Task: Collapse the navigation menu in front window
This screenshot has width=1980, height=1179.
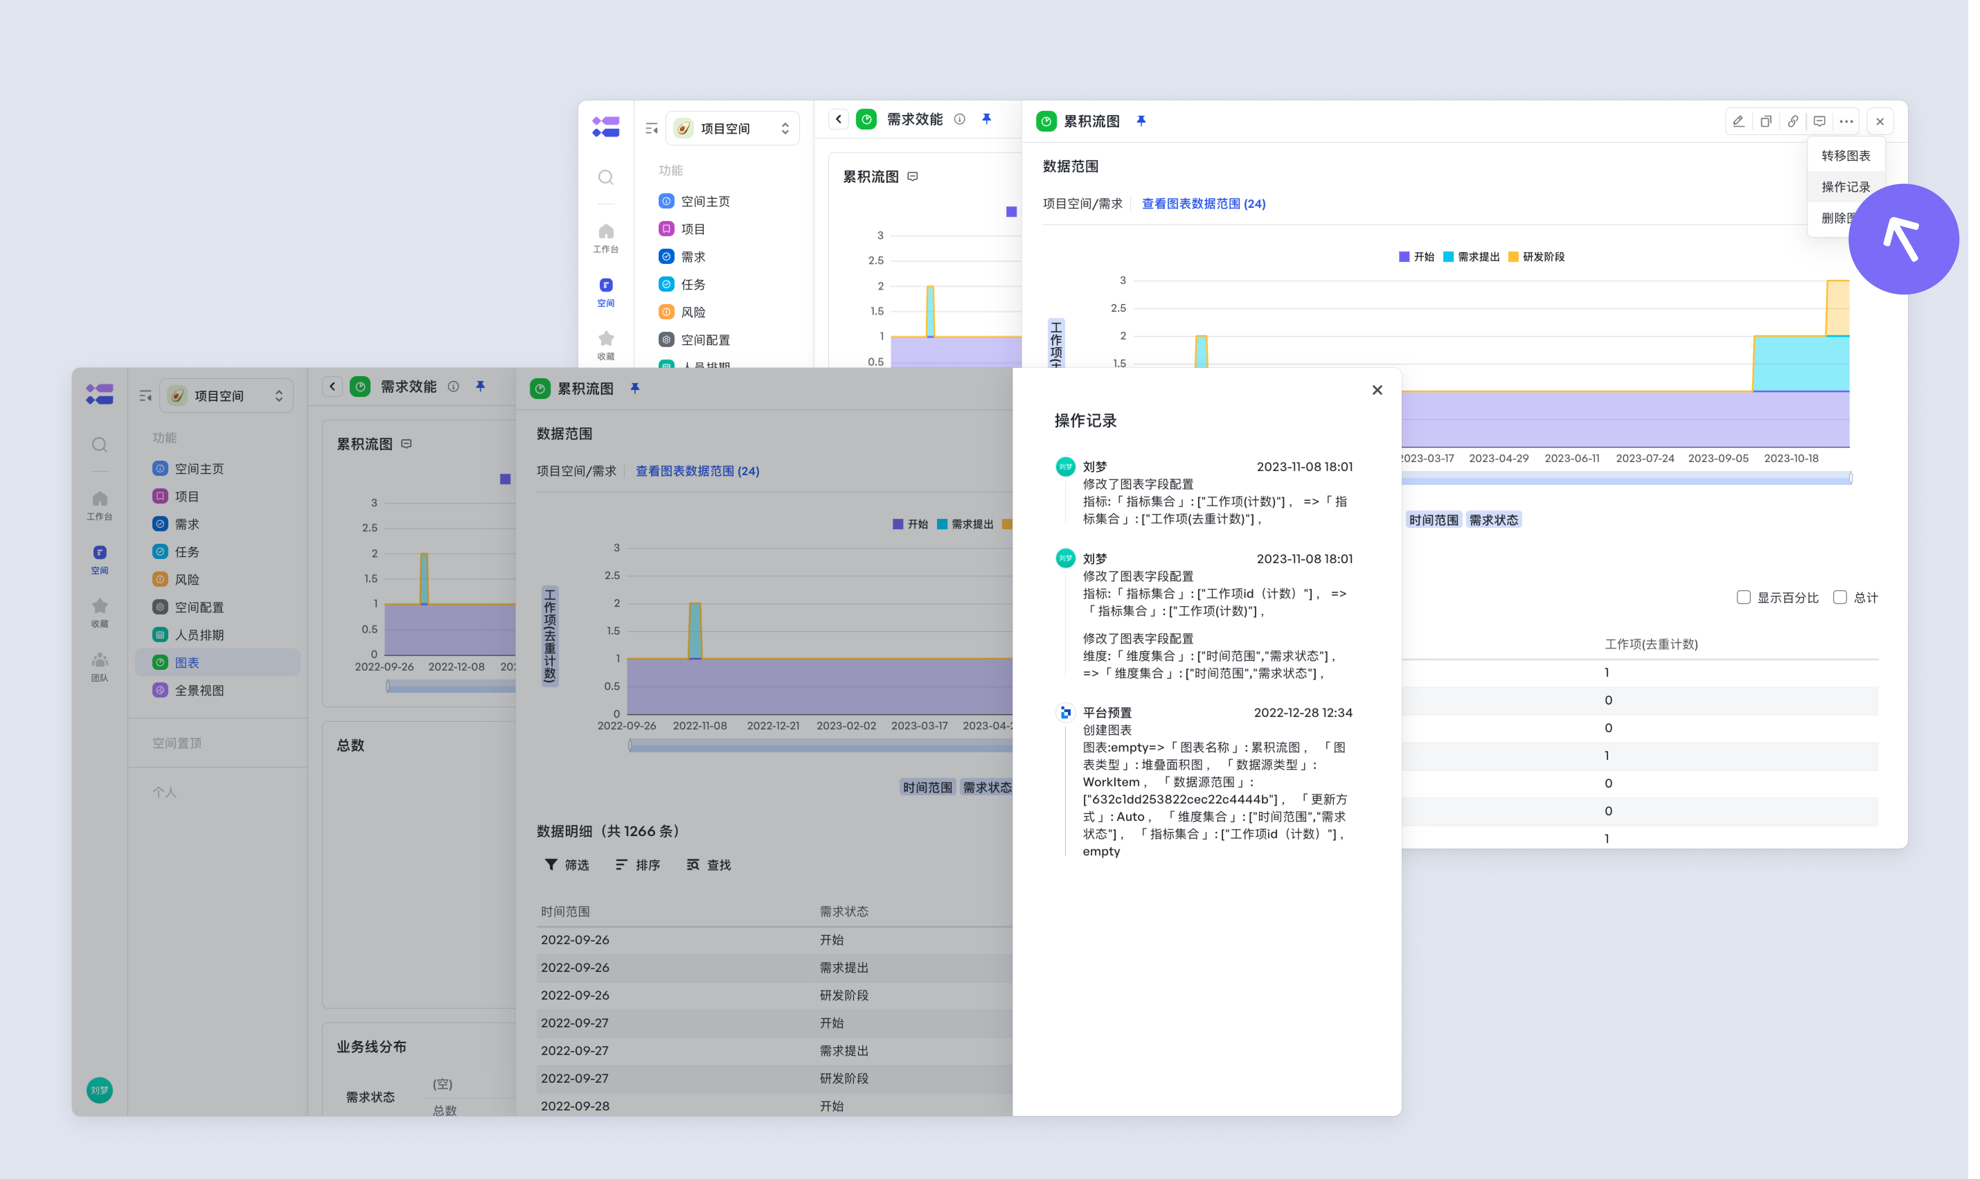Action: point(145,396)
